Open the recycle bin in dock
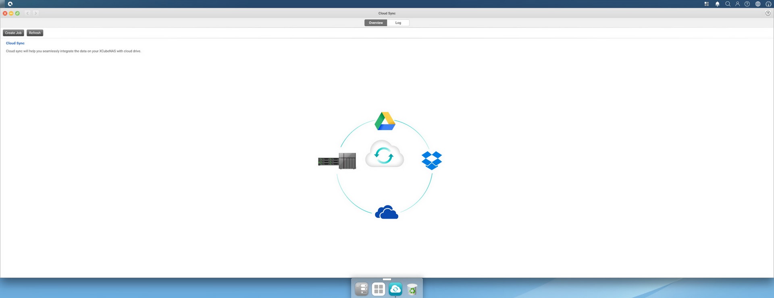774x298 pixels. (412, 289)
